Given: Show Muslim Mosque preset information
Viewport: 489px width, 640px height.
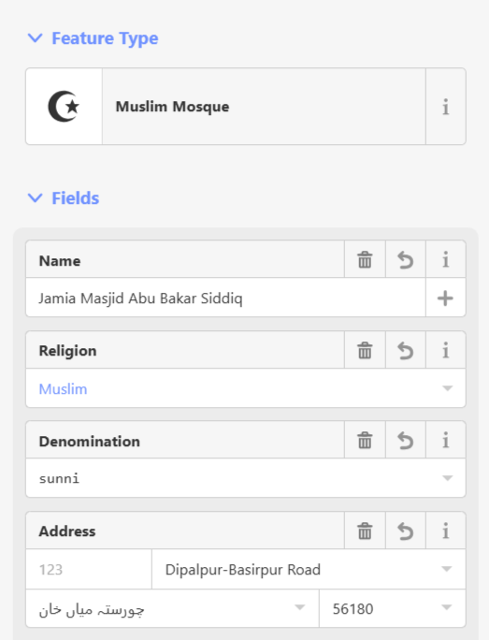Looking at the screenshot, I should [x=446, y=107].
